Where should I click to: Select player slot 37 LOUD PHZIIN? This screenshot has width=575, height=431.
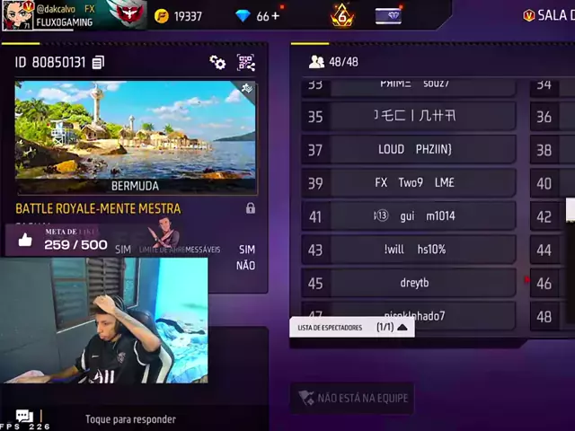tap(409, 149)
